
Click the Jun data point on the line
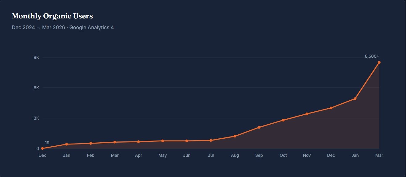(187, 141)
